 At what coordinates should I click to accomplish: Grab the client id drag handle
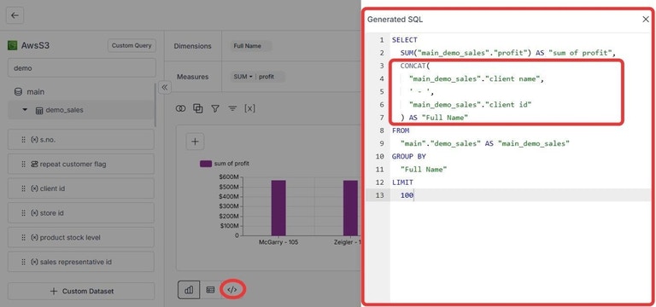[23, 188]
